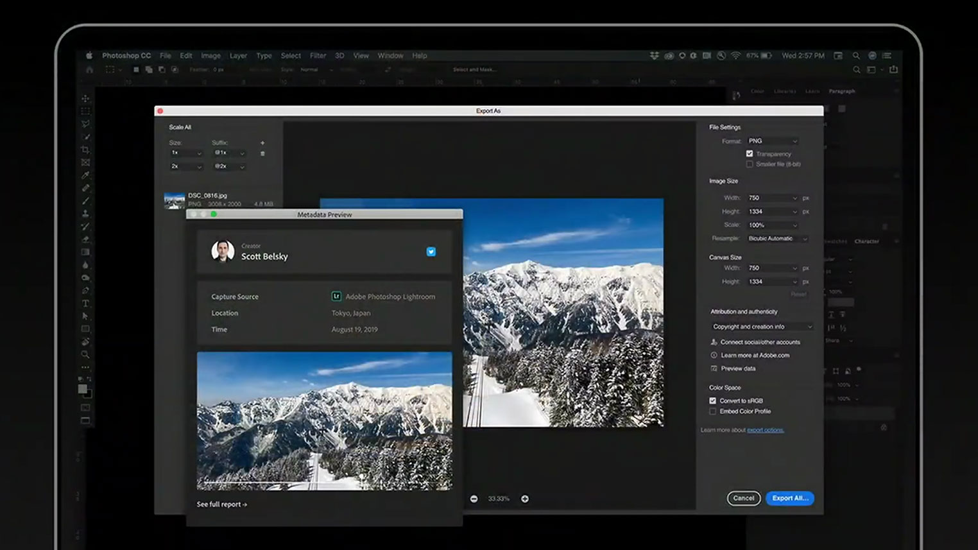The width and height of the screenshot is (978, 550).
Task: Open the See full report link
Action: (x=221, y=504)
